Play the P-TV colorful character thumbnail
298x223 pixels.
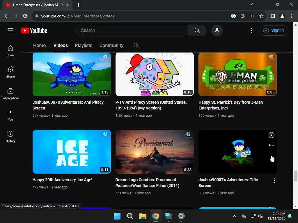click(x=155, y=74)
